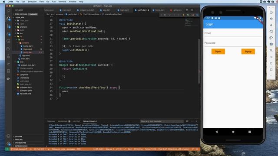
Task: Split the editor right
Action: click(x=192, y=10)
